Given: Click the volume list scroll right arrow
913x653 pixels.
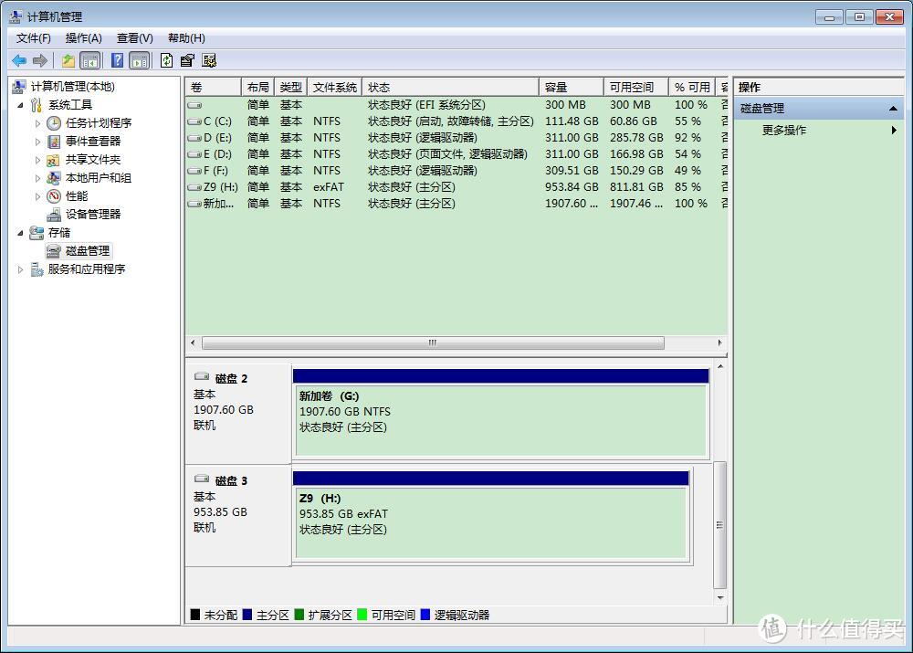Looking at the screenshot, I should coord(720,343).
